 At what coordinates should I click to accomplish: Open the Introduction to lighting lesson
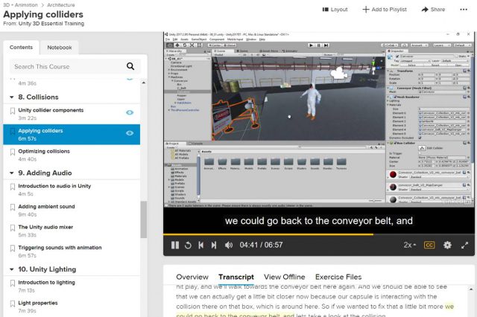(46, 282)
